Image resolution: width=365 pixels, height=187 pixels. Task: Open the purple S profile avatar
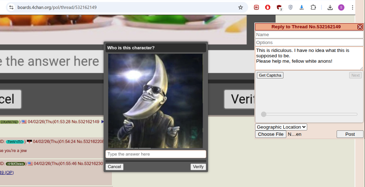coord(341,8)
